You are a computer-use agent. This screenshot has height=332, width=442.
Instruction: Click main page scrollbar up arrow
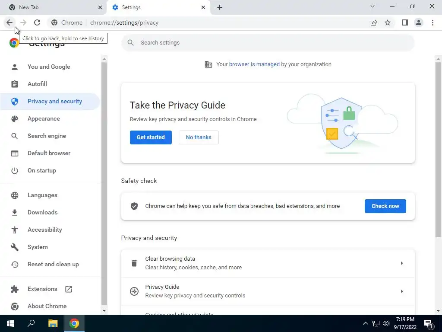point(438,59)
